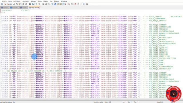Toggle the Word Wrap toolbar icon

pyautogui.click(x=49, y=4)
